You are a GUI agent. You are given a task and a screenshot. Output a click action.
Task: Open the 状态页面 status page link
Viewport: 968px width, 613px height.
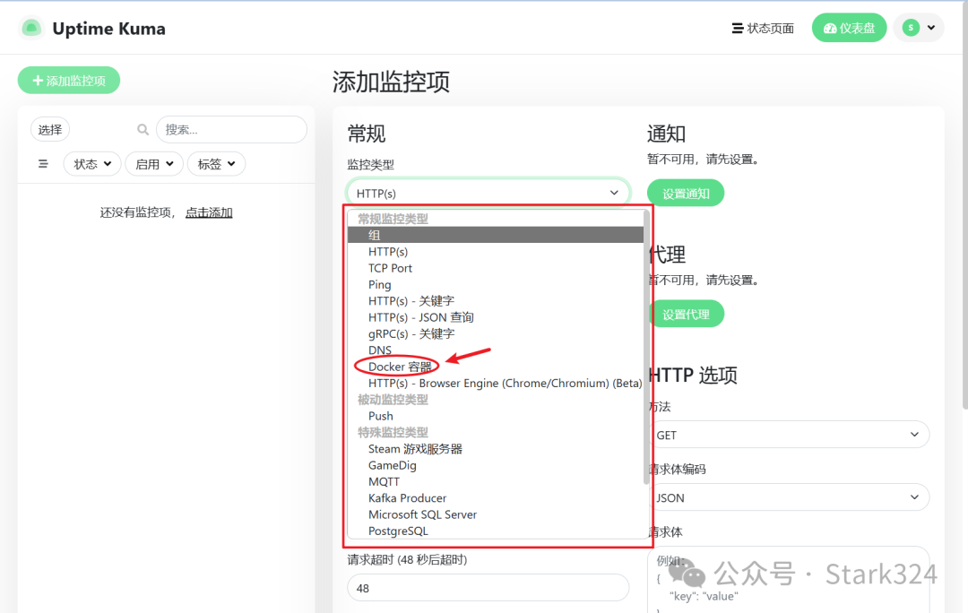pyautogui.click(x=763, y=29)
